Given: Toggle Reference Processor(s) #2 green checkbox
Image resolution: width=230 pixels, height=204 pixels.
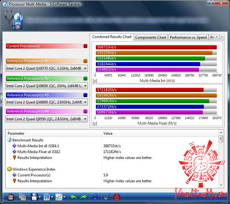Looking at the screenshot, I should coord(86,79).
